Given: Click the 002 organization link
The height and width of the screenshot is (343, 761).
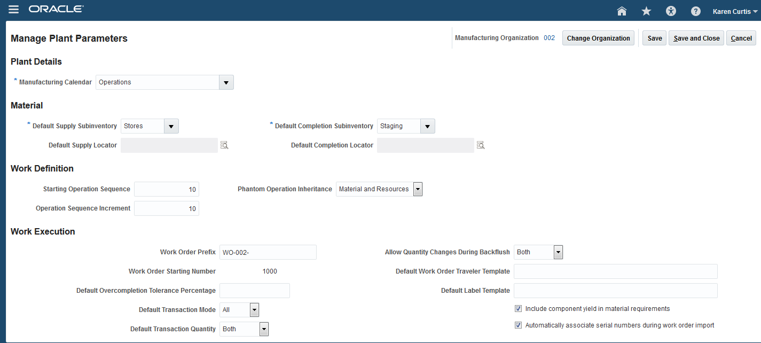Looking at the screenshot, I should (550, 38).
